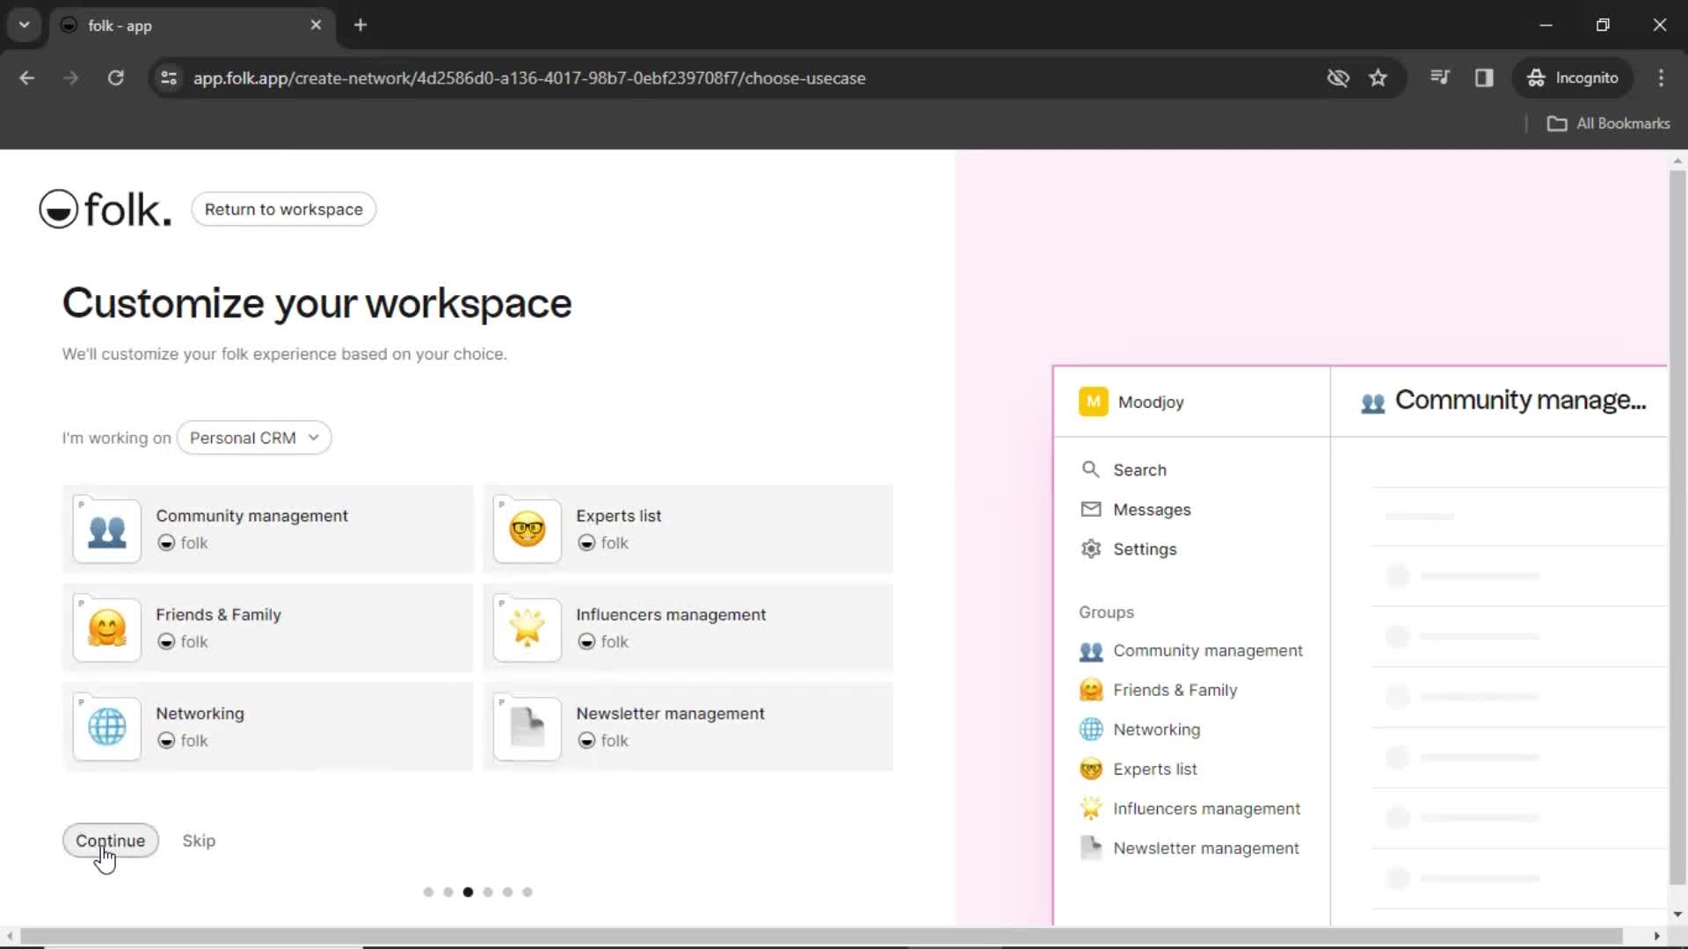The height and width of the screenshot is (949, 1688).
Task: Select Community management template icon
Action: click(x=106, y=530)
